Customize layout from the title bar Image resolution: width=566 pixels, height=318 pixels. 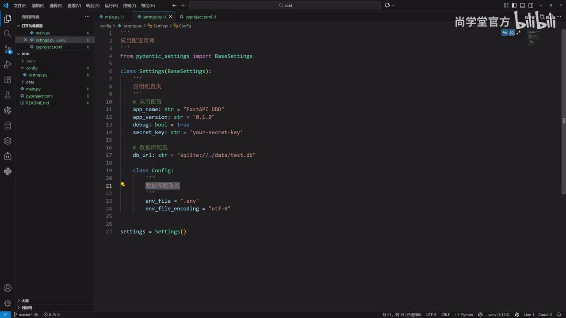point(506,5)
